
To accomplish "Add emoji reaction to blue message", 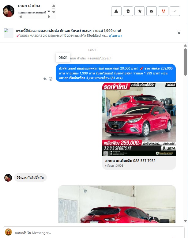I will click(x=51, y=79).
